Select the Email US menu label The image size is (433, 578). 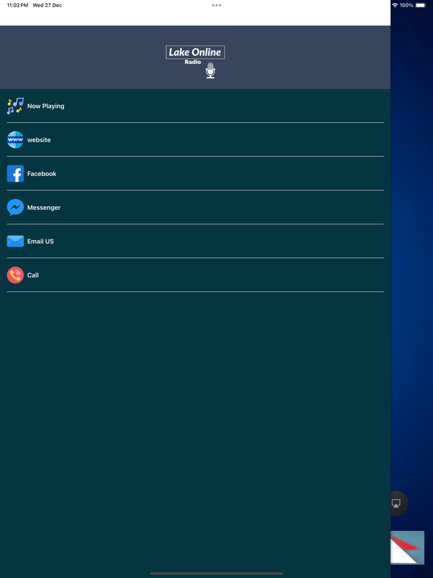[41, 241]
